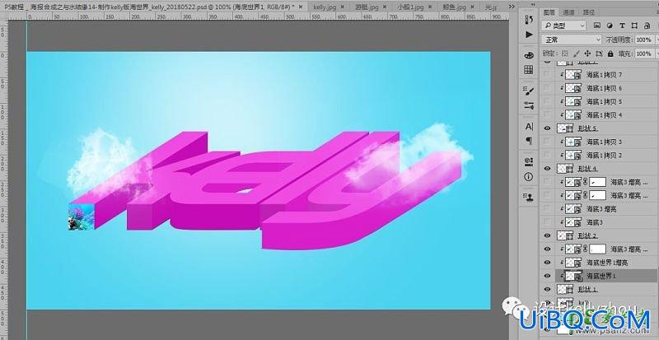Image resolution: width=659 pixels, height=340 pixels.
Task: Close the 游艇.jpg document tab
Action: (x=384, y=7)
